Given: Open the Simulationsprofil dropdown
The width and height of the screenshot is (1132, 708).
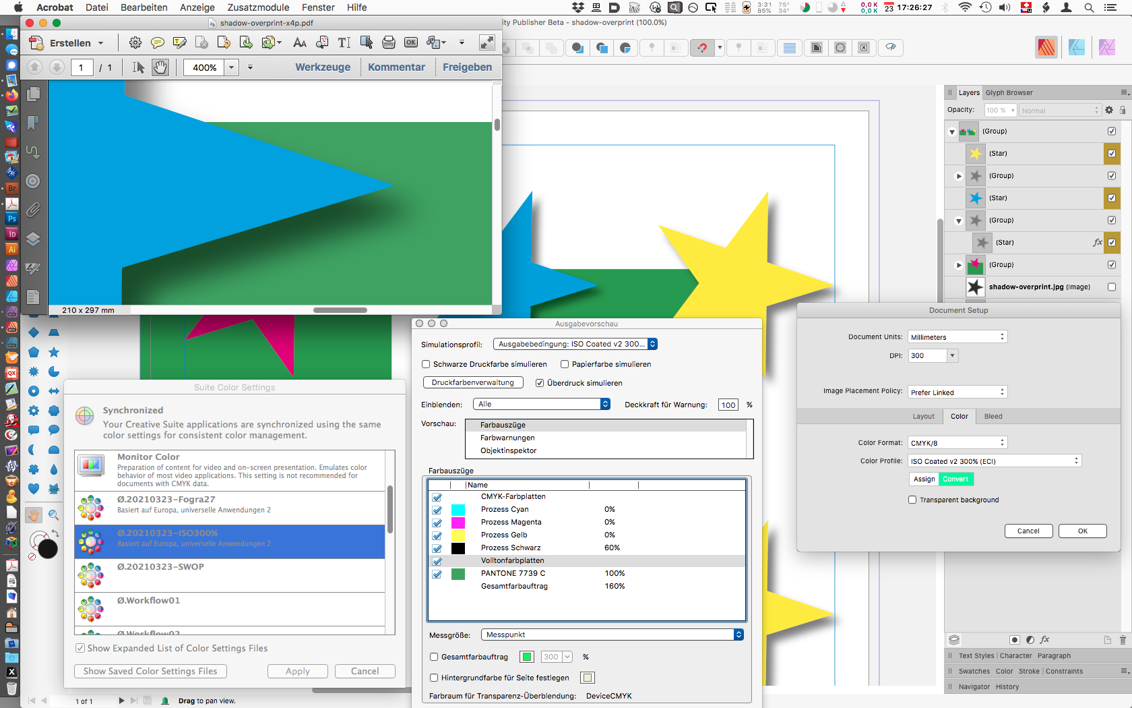Looking at the screenshot, I should (575, 344).
